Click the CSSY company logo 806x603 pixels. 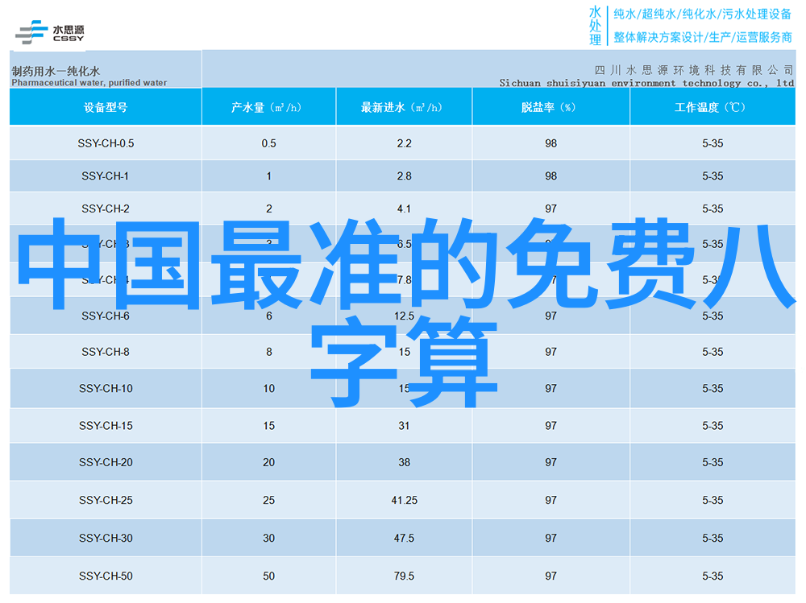click(x=50, y=32)
